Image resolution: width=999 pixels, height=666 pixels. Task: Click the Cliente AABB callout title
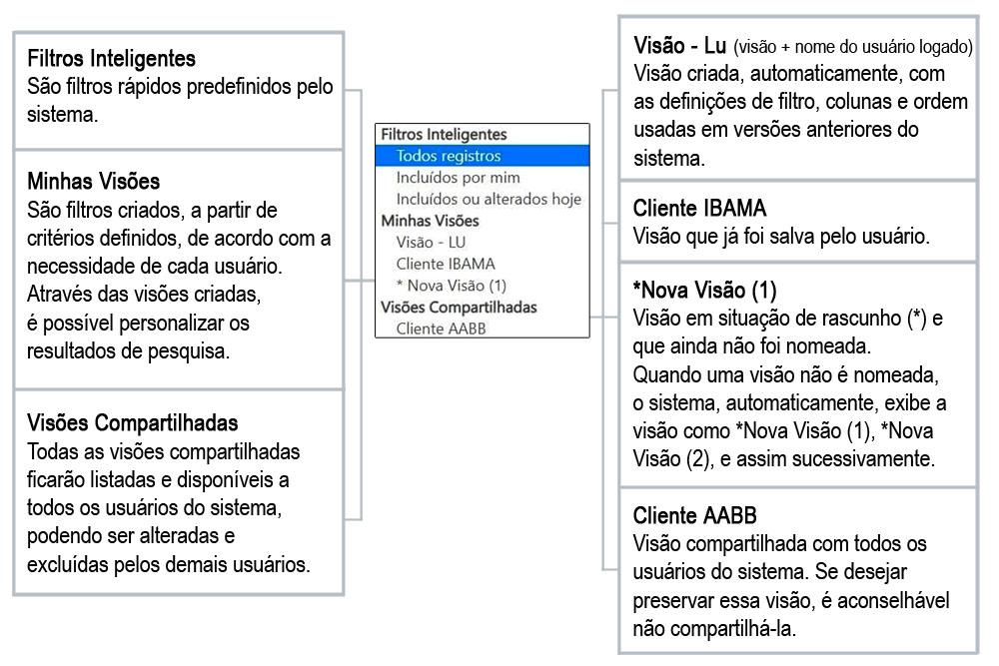click(x=694, y=516)
